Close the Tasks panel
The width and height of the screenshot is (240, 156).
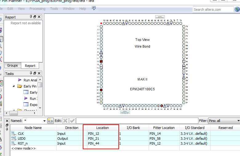click(x=39, y=73)
